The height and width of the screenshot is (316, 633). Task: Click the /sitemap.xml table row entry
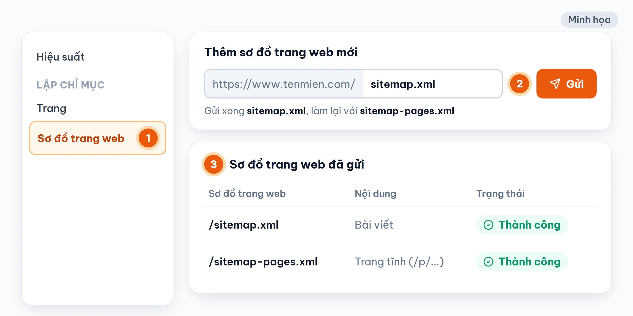click(243, 225)
